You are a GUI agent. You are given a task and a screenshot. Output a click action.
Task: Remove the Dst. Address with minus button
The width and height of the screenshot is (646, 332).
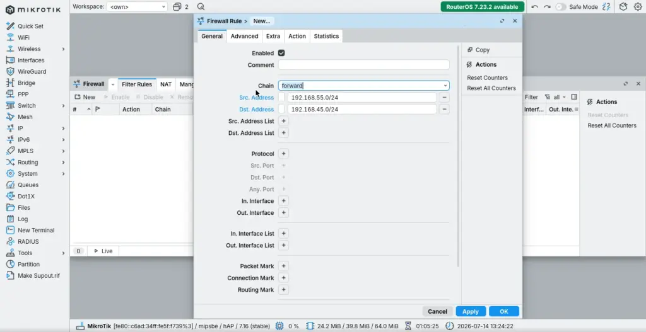444,110
